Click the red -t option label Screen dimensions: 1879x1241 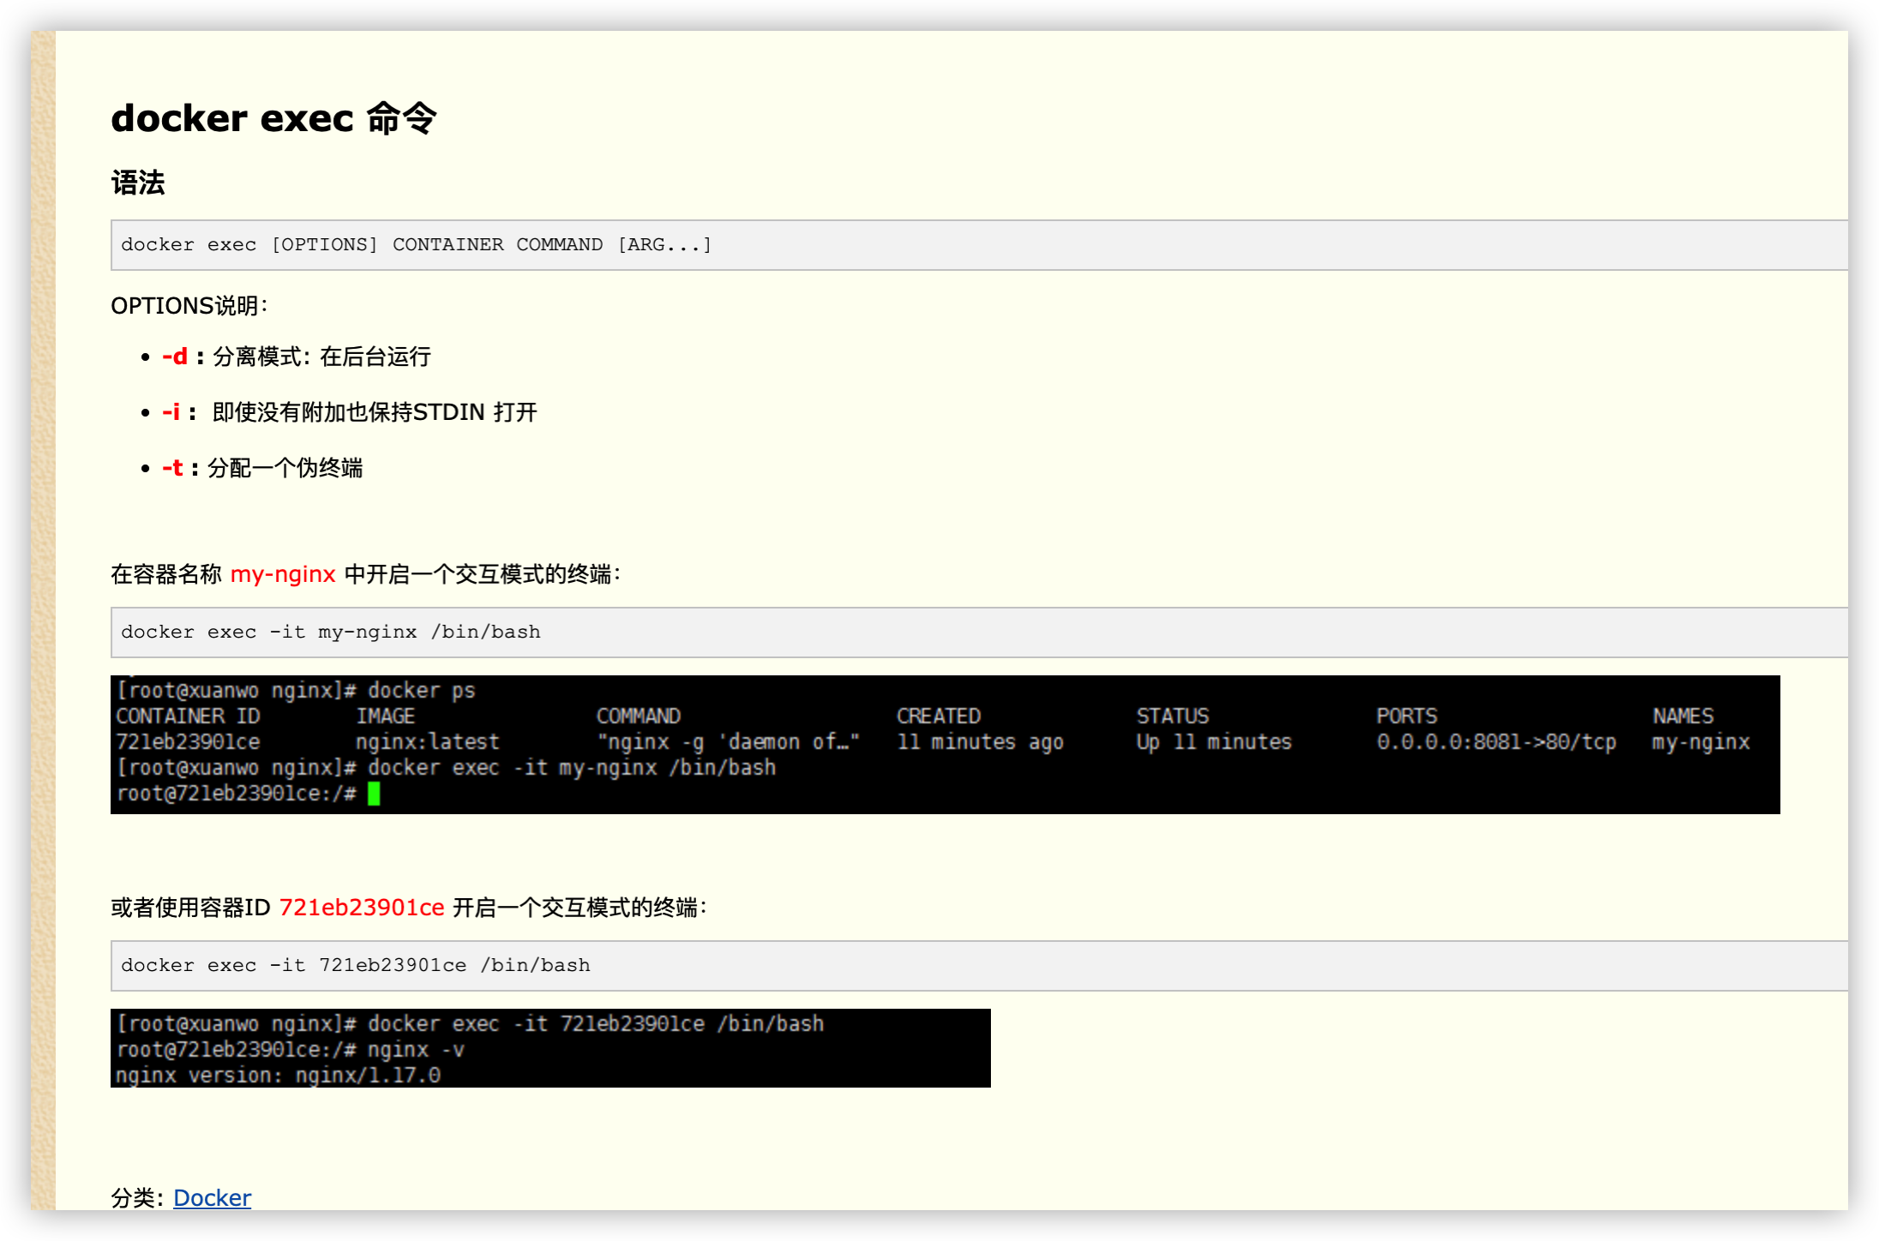point(172,469)
